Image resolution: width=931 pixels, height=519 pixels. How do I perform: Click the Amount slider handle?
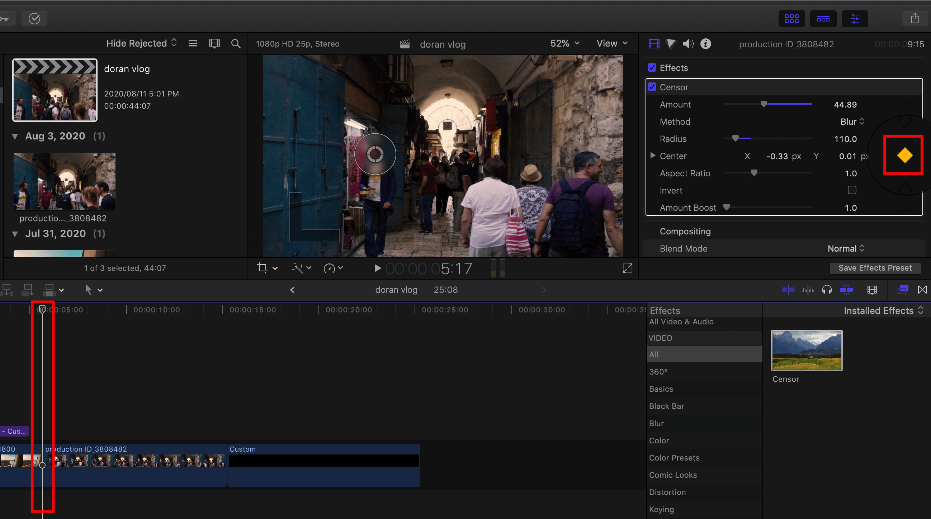click(x=764, y=104)
